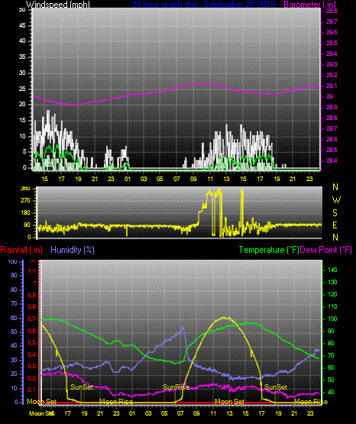Click the 70 value on green temperature axis
This screenshot has width=356, height=424.
click(331, 355)
